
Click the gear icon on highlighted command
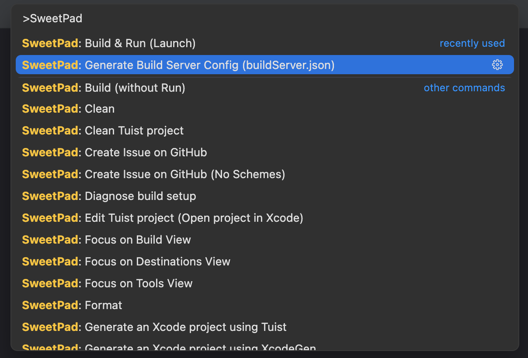click(497, 65)
